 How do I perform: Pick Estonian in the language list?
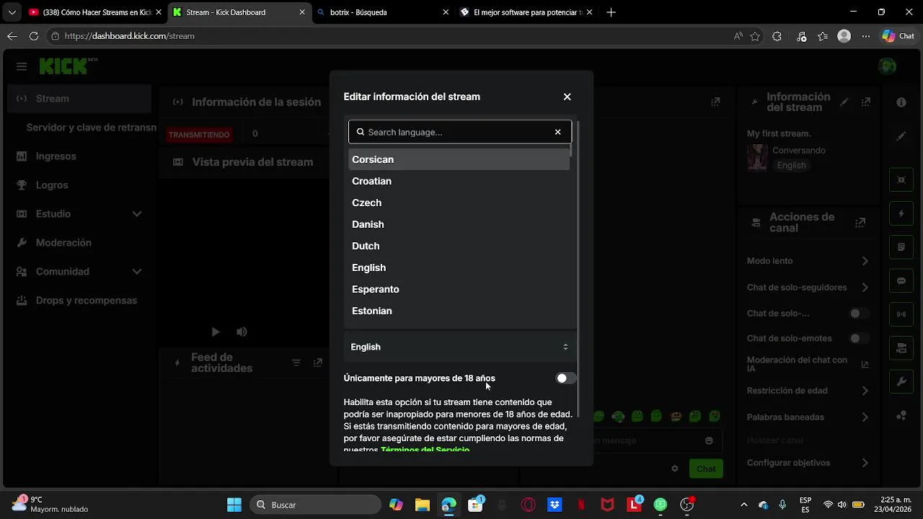(x=459, y=311)
